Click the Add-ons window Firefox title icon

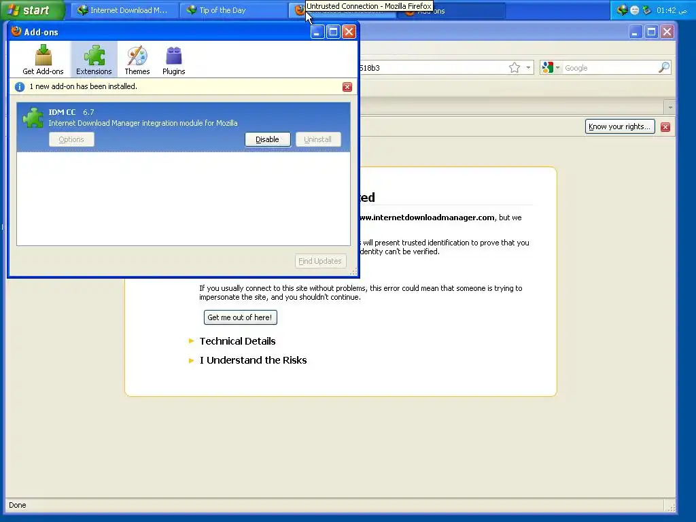[16, 31]
